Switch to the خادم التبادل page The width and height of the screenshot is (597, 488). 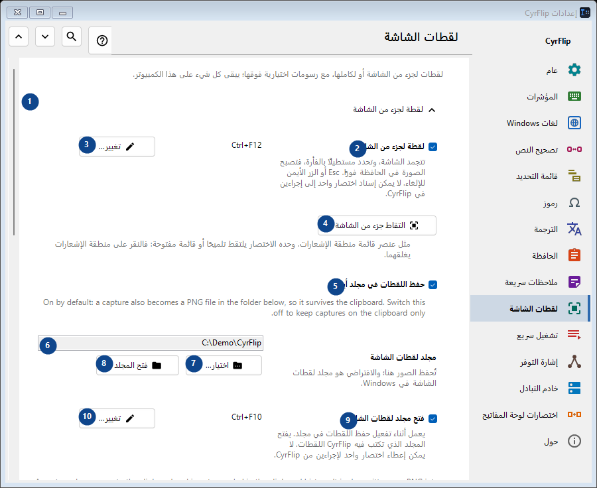coord(530,388)
